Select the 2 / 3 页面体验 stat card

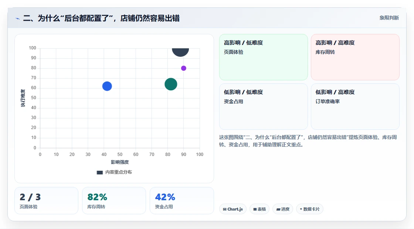click(47, 201)
